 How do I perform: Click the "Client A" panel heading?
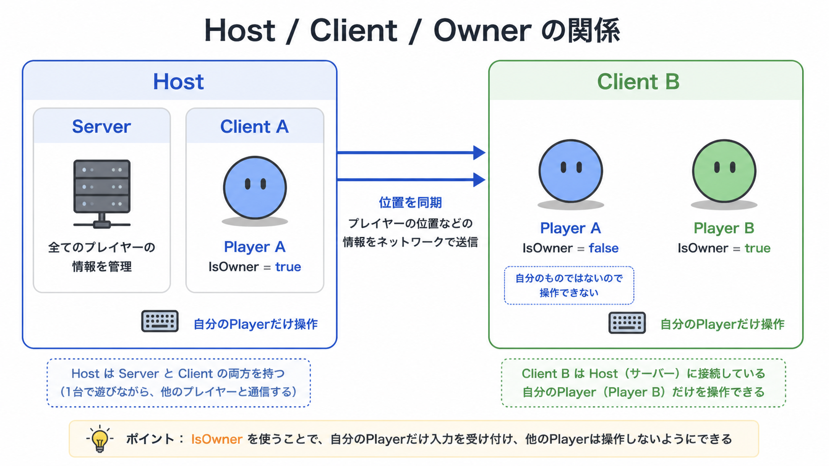(254, 127)
